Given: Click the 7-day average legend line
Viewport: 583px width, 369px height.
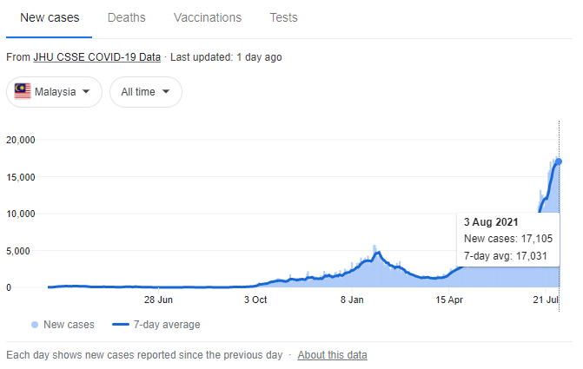Looking at the screenshot, I should click(121, 325).
